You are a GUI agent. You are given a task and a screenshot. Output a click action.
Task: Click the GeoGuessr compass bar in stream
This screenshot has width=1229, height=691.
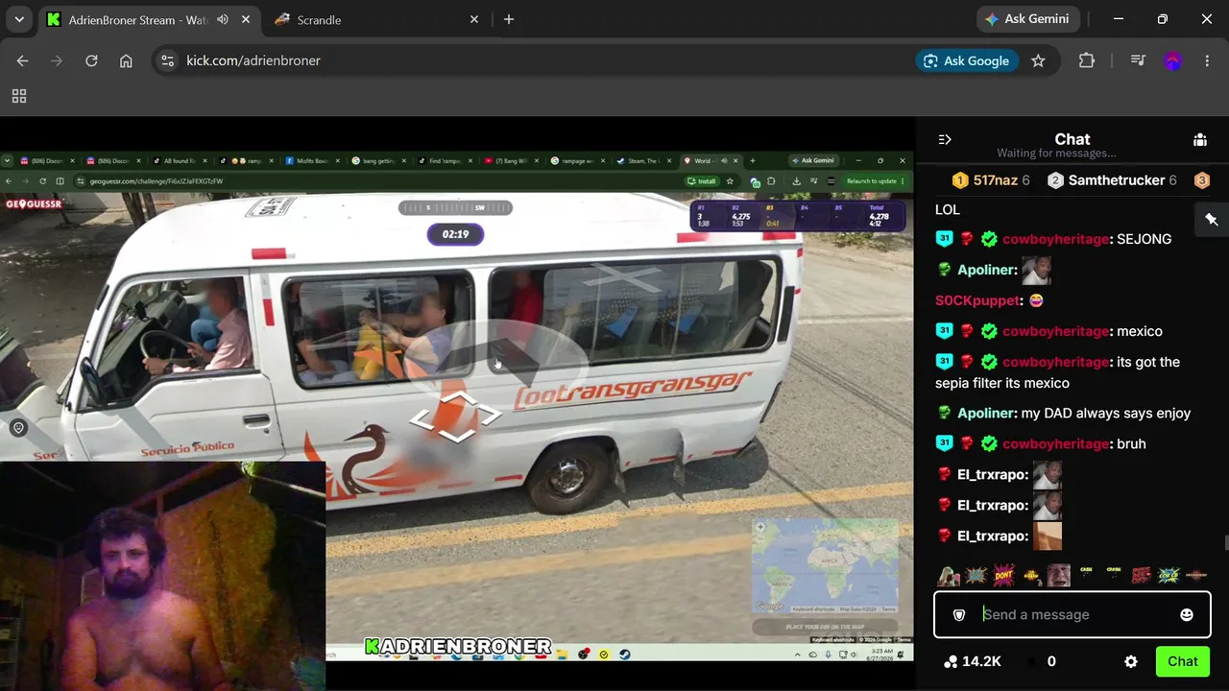[455, 207]
